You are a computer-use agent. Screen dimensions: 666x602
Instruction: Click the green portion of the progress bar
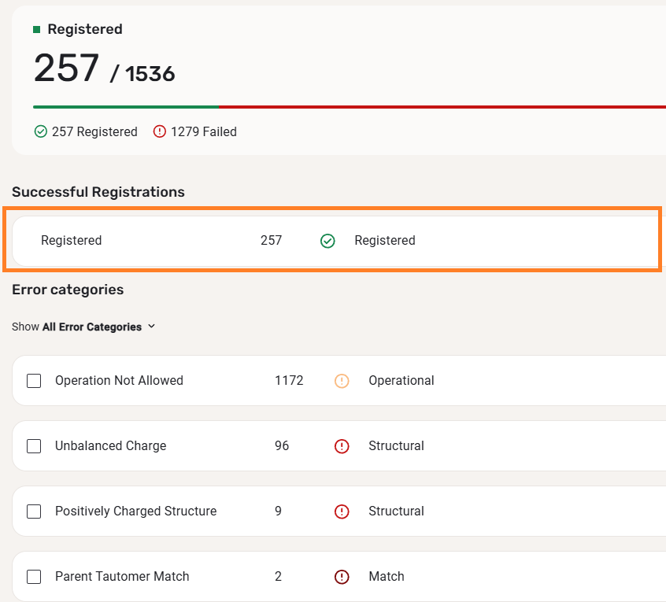click(x=126, y=106)
